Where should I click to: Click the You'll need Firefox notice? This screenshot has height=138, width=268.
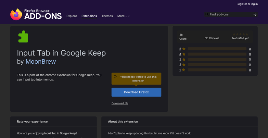[136, 79]
